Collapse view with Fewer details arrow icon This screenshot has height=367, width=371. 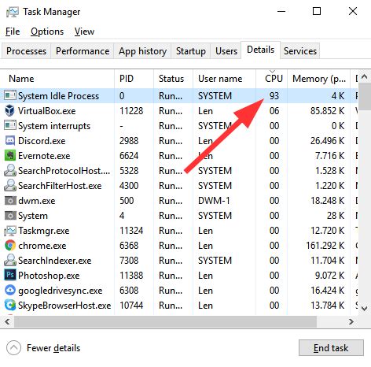[13, 348]
